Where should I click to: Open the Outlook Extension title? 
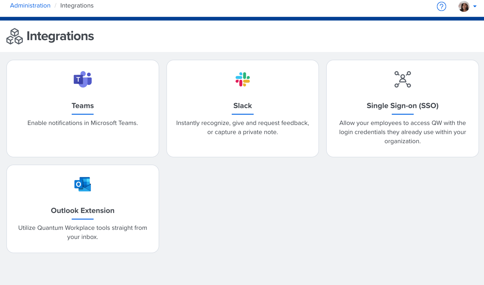(x=83, y=211)
